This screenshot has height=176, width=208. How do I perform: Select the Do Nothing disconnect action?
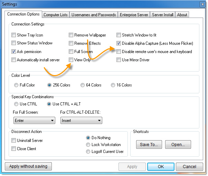pos(88,138)
